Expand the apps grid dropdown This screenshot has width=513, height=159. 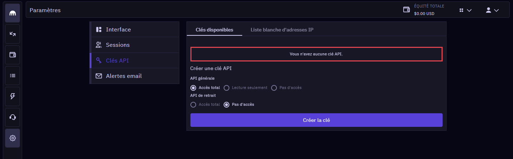pos(465,10)
